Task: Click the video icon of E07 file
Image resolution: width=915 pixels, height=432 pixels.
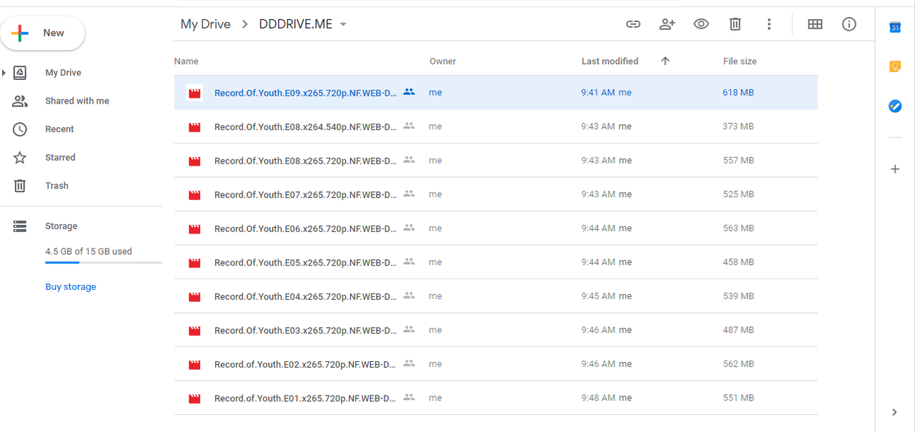Action: pos(194,195)
